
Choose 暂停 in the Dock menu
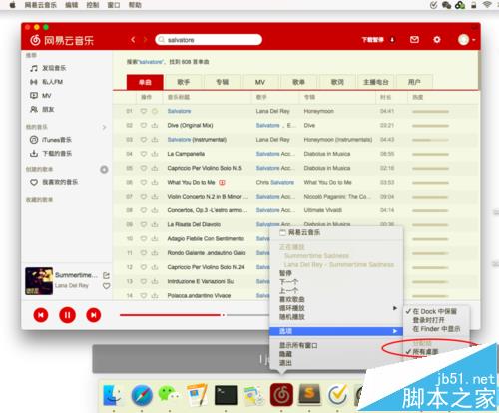[x=285, y=273]
